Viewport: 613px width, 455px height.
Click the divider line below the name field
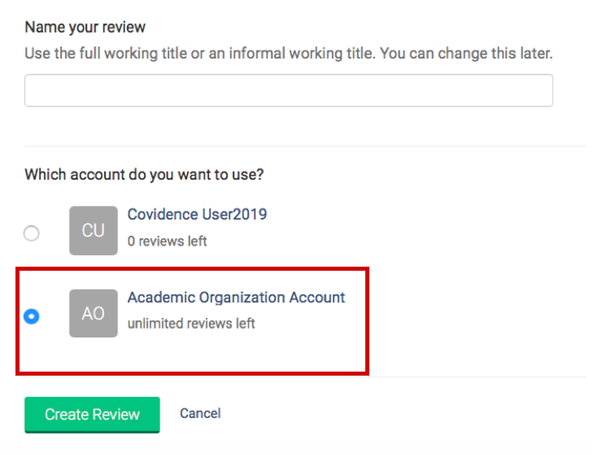coord(305,146)
